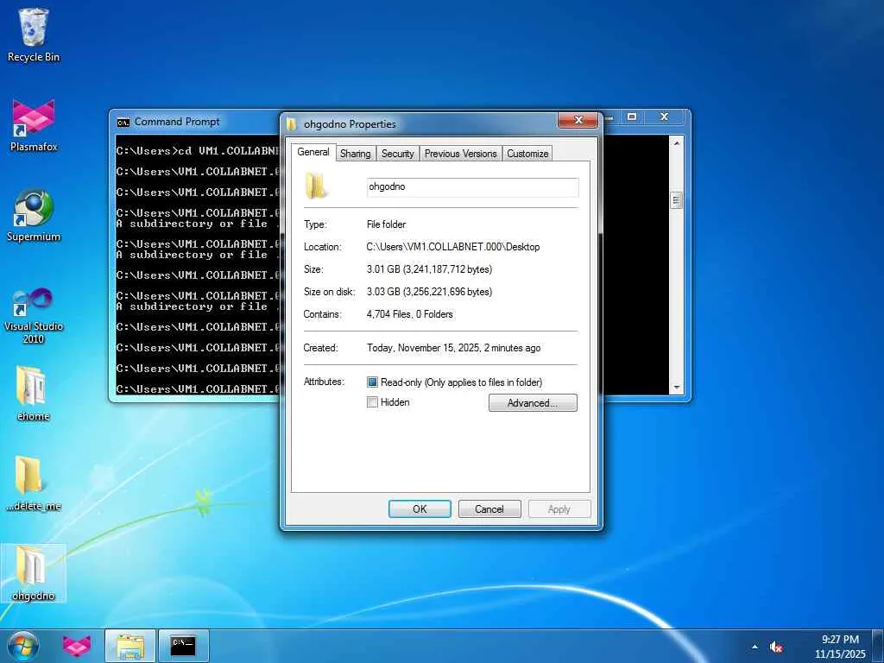Confirm the dialog with OK
Viewport: 884px width, 663px height.
tap(420, 509)
